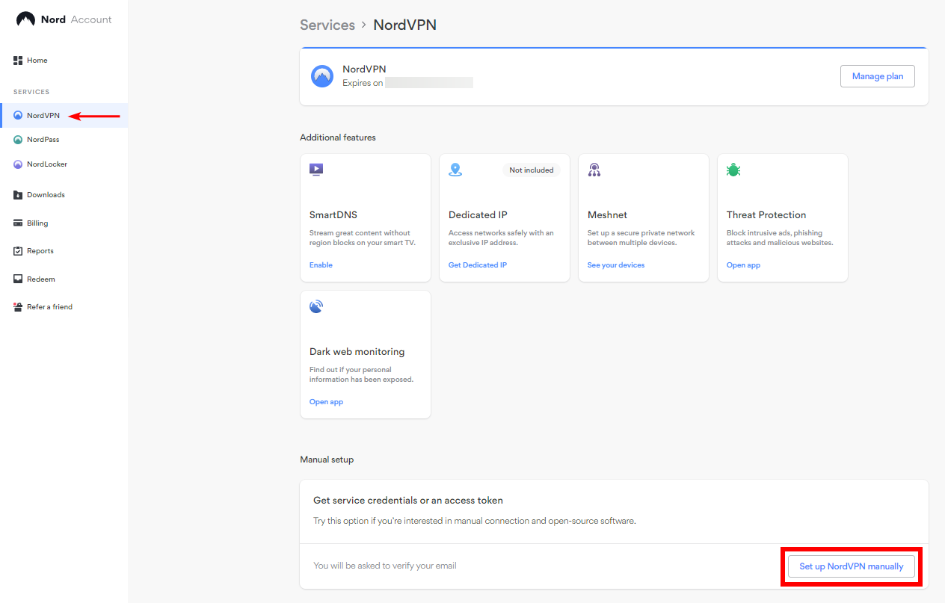Click the Downloads icon in sidebar
The width and height of the screenshot is (945, 603).
(17, 194)
